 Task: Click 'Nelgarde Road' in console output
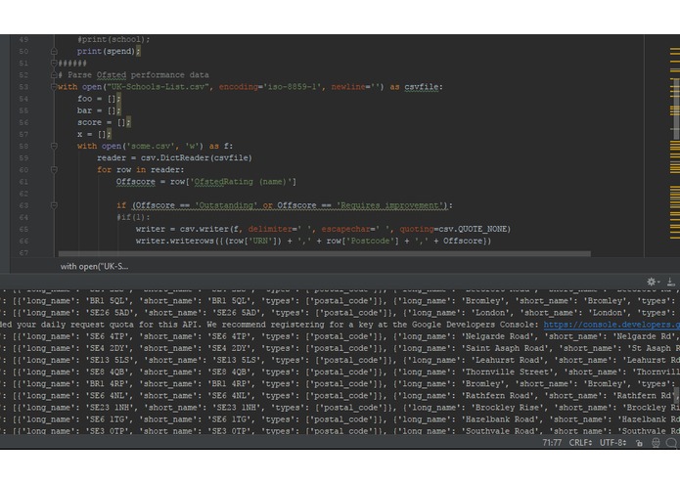(x=498, y=336)
